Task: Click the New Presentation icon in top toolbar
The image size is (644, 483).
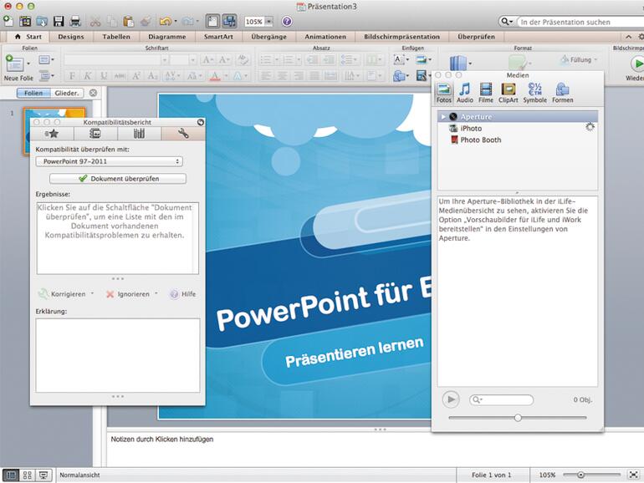Action: point(8,21)
